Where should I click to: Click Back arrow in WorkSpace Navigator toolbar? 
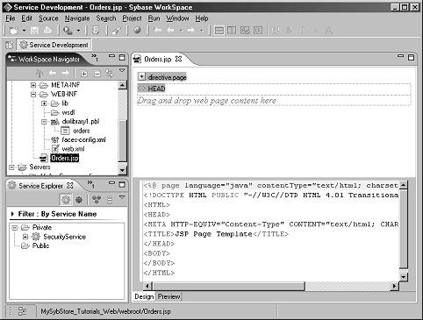[53, 73]
